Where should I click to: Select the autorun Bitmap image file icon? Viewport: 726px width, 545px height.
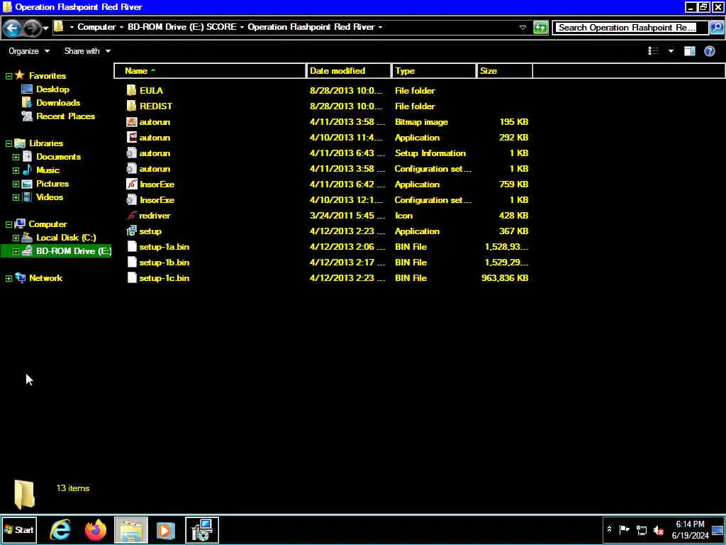131,122
